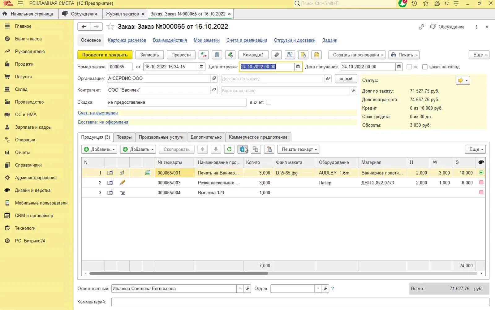Toggle the 'заказ на склад' checkbox
495x310 pixels.
425,67
